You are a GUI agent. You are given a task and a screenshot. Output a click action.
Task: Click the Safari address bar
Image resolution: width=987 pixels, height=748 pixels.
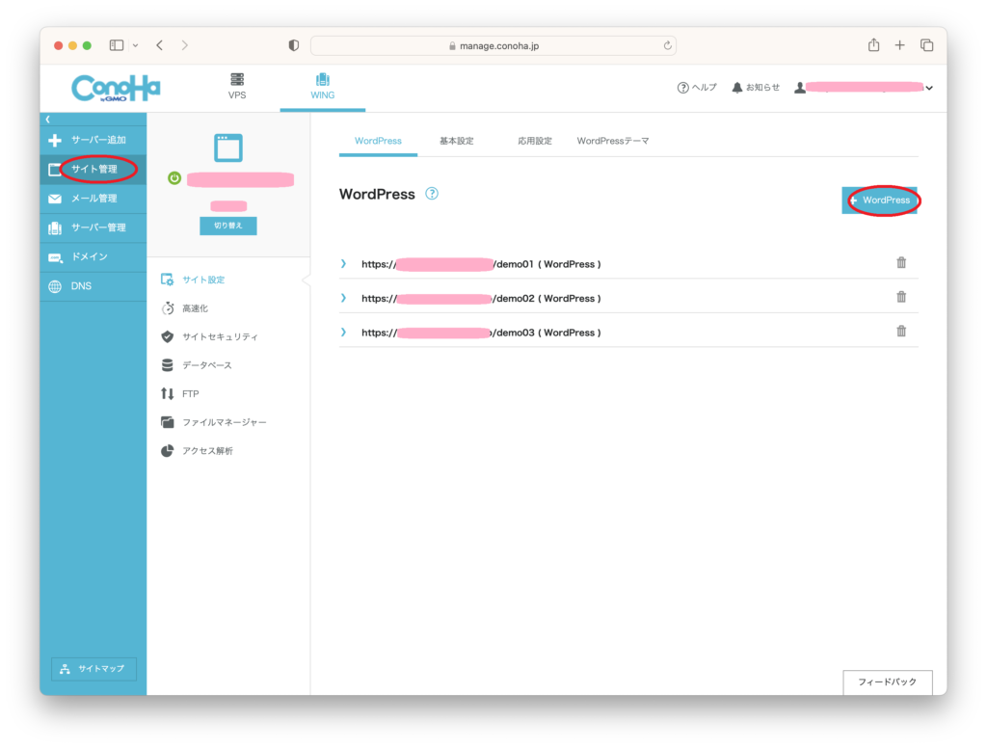[x=493, y=46]
